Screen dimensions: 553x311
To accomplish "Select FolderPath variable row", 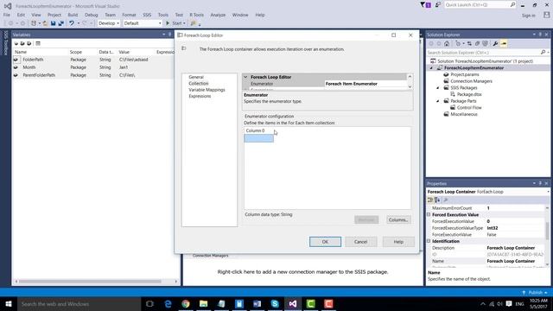I will coord(92,60).
